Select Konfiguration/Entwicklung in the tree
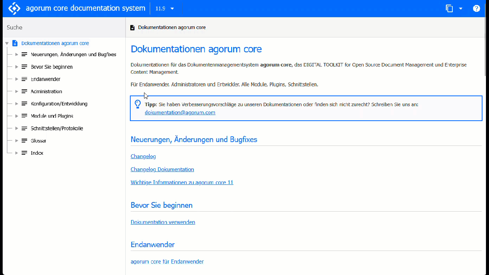Image resolution: width=489 pixels, height=275 pixels. [x=59, y=104]
